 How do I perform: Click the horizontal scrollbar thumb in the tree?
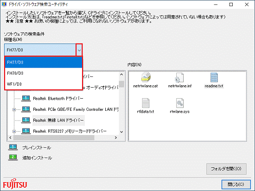54,138
